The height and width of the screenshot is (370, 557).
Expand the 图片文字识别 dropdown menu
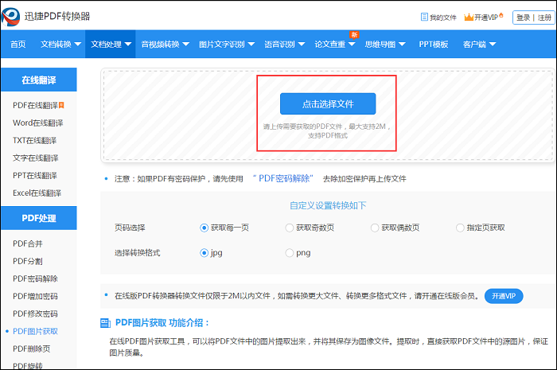tap(226, 45)
